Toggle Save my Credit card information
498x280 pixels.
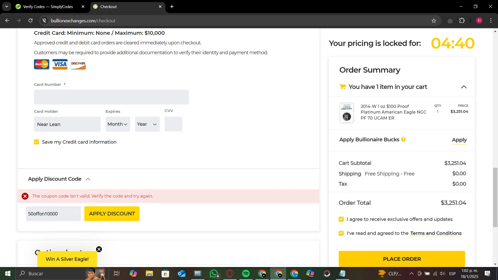coord(37,142)
